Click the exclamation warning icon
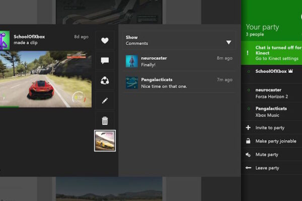This screenshot has width=302, height=201. pos(248,53)
